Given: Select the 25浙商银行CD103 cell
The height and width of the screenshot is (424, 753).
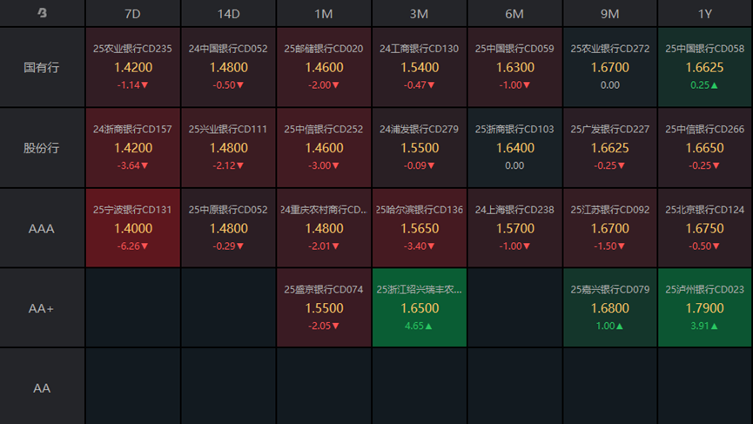Looking at the screenshot, I should (514, 148).
